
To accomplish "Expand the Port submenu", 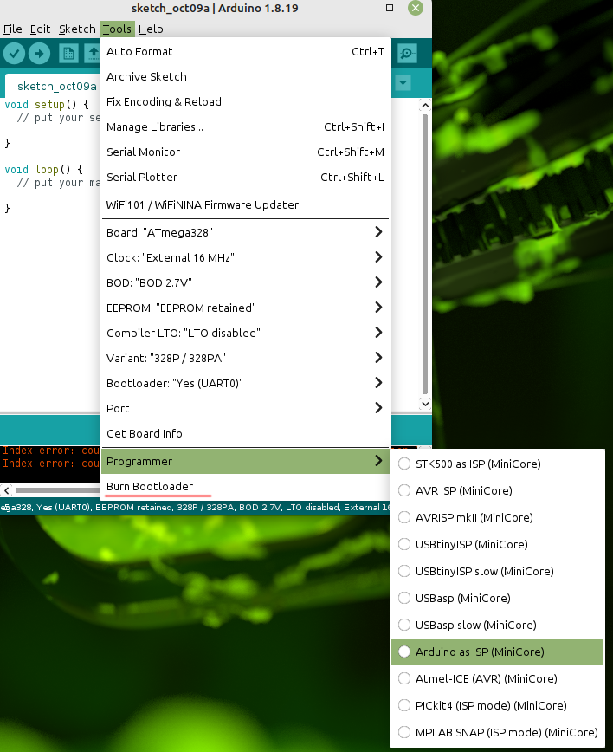I will point(245,408).
